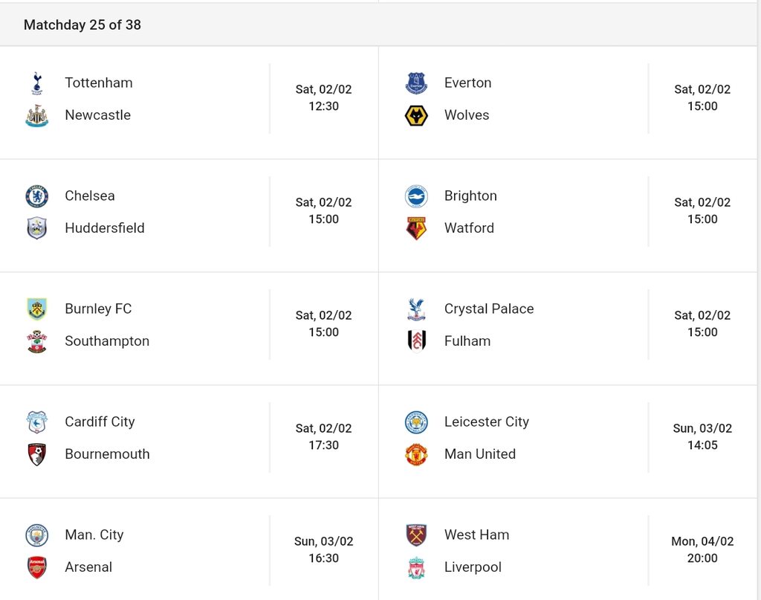761x600 pixels.
Task: Open Cardiff City vs Bournemouth 17:30 kickoff
Action: pos(324,437)
